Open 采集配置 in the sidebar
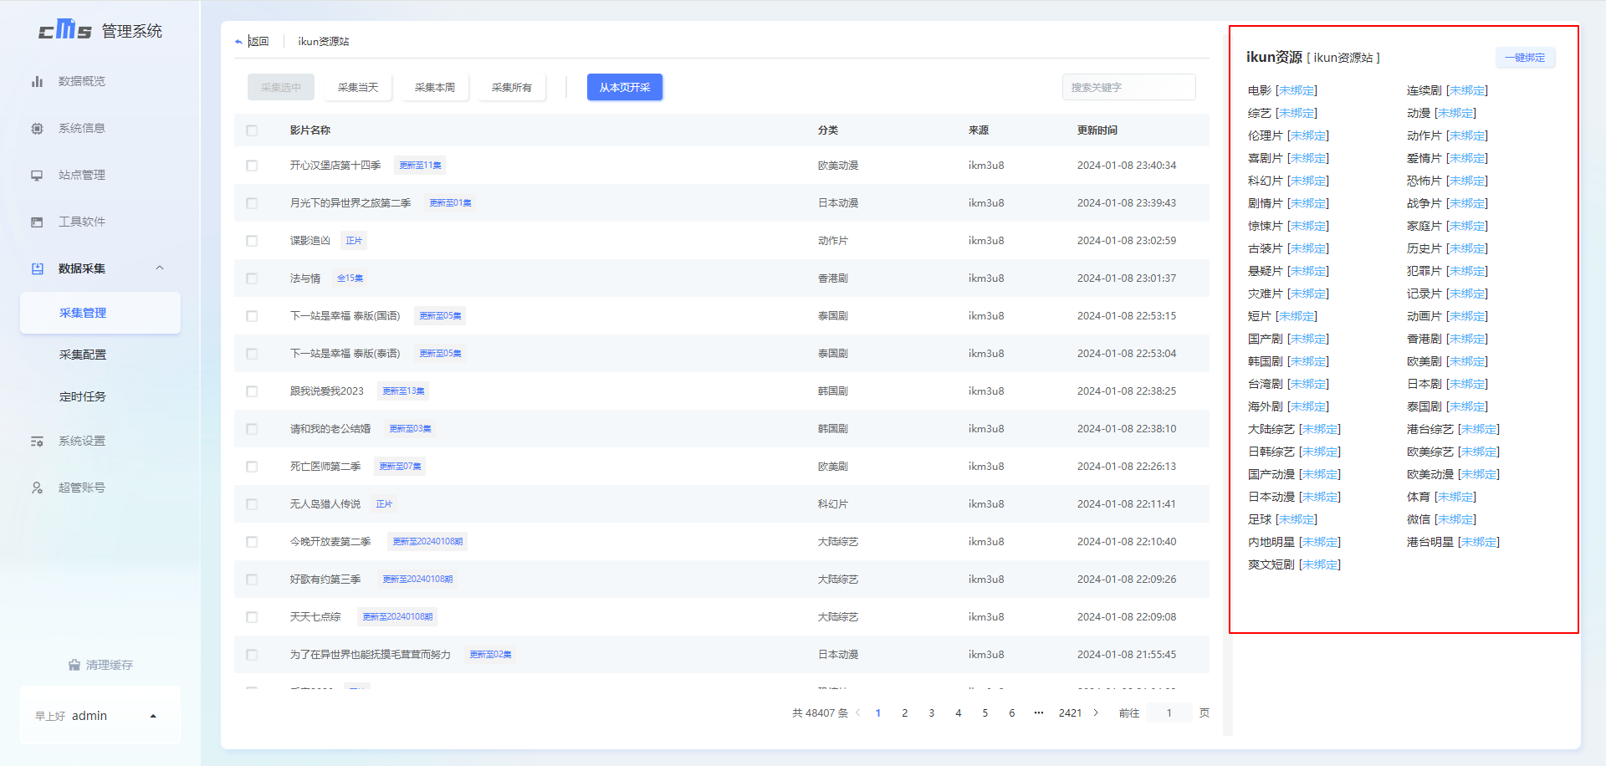Screen dimensions: 1606x766 coord(83,355)
